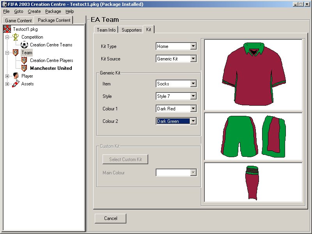Open the Main Colour dropdown

pyautogui.click(x=193, y=172)
